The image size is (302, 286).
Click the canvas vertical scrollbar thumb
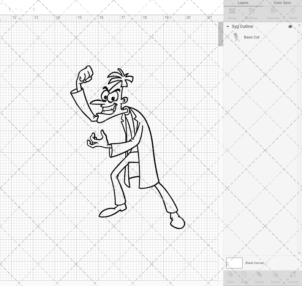(x=220, y=34)
